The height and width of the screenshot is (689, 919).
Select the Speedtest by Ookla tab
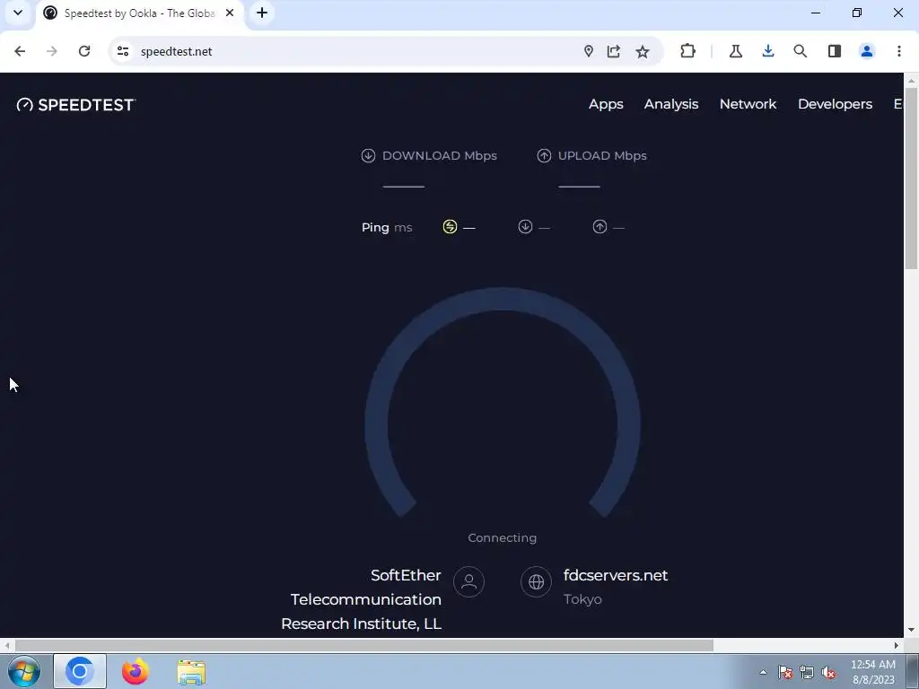(x=139, y=13)
